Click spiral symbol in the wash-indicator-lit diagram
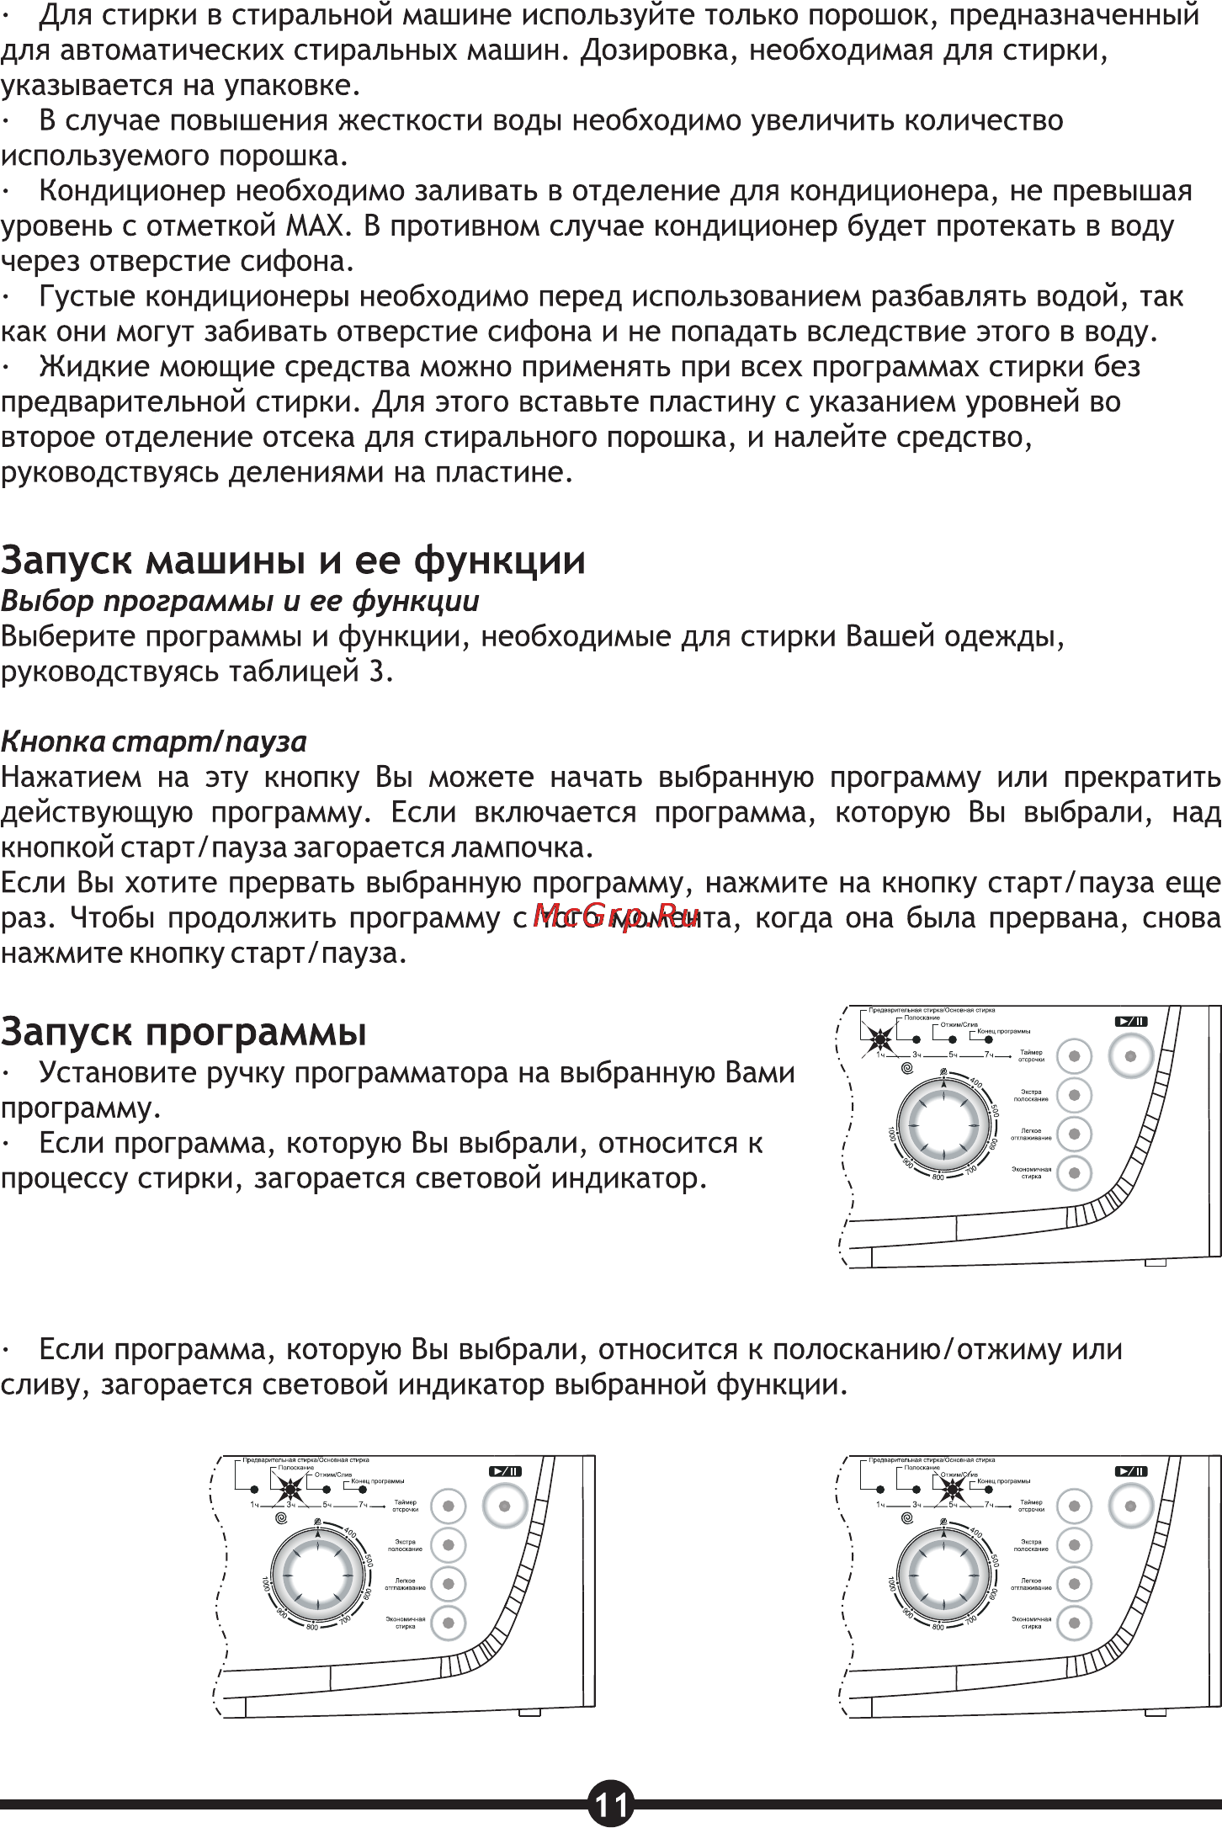 (907, 1069)
